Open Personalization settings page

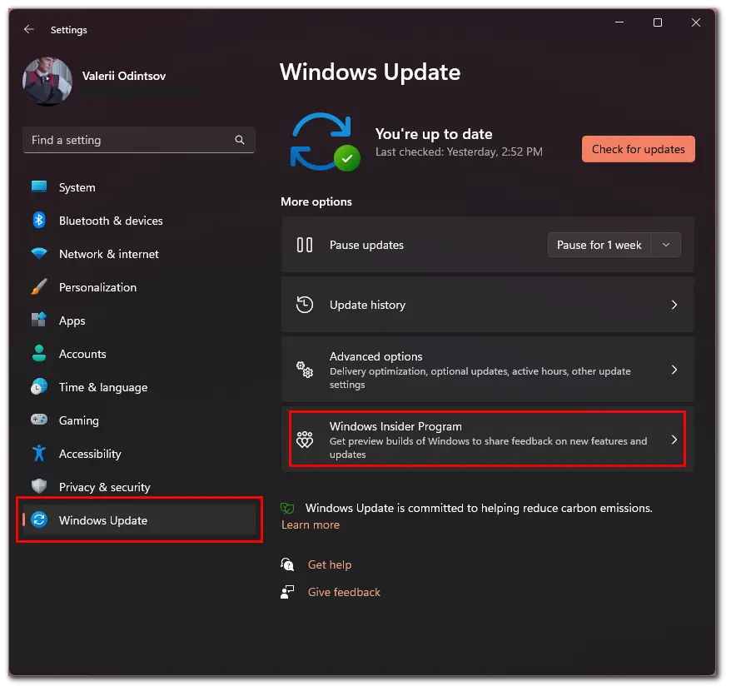139,286
